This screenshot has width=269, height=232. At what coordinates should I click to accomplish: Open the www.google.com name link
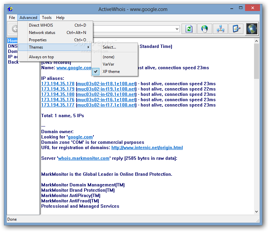coord(74,68)
